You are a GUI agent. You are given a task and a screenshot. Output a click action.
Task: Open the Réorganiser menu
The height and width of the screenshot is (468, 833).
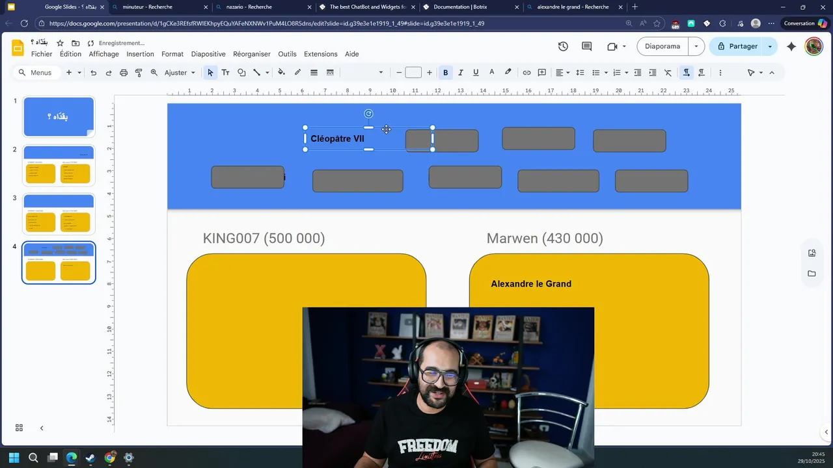[252, 54]
